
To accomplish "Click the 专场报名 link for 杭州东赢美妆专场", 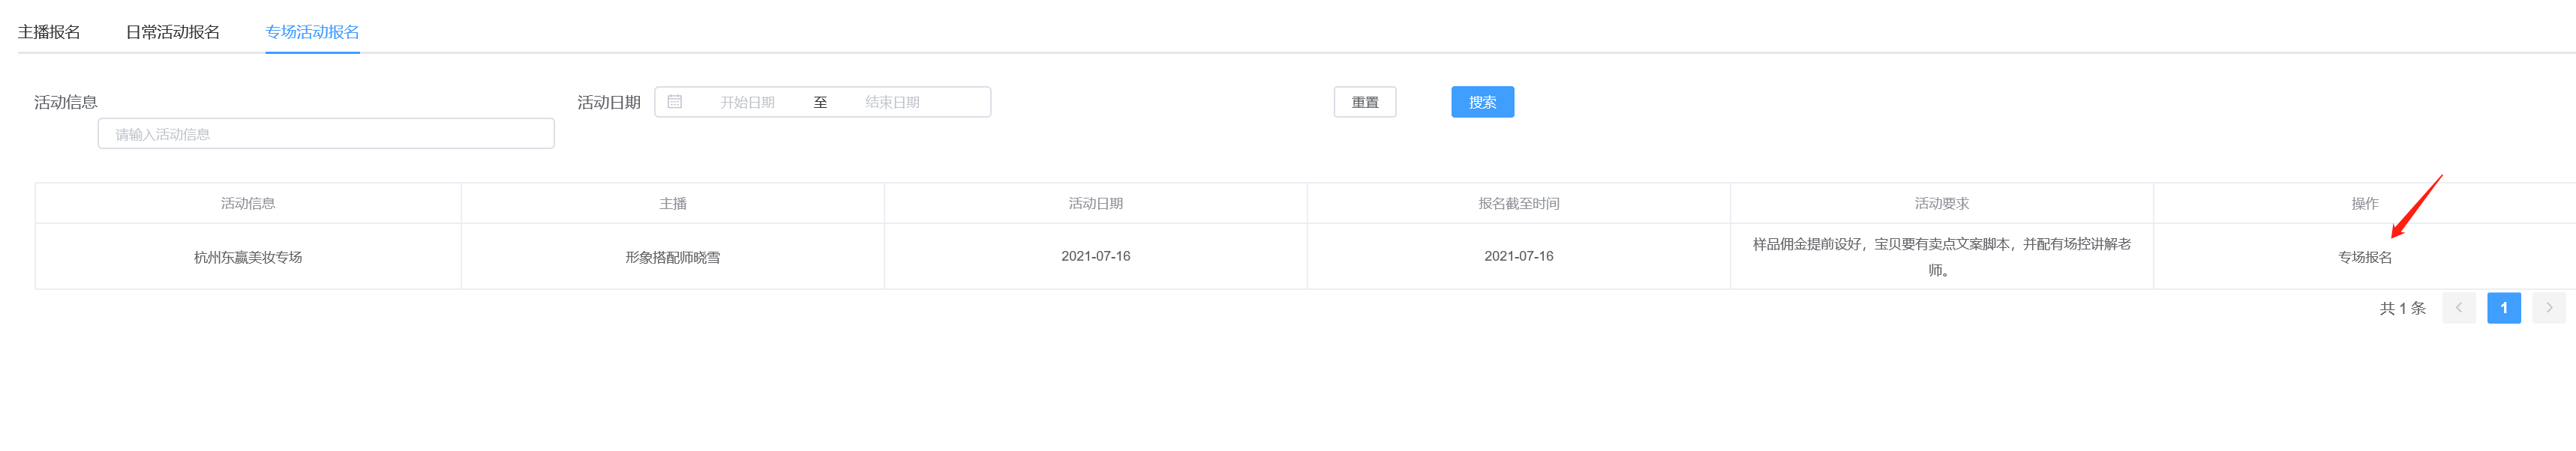I will click(2364, 256).
